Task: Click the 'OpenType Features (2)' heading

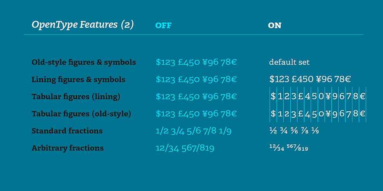Action: [x=83, y=25]
